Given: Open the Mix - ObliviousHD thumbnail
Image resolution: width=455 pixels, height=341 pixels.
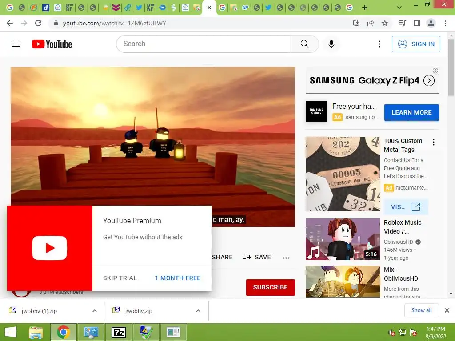Looking at the screenshot, I should (x=343, y=282).
